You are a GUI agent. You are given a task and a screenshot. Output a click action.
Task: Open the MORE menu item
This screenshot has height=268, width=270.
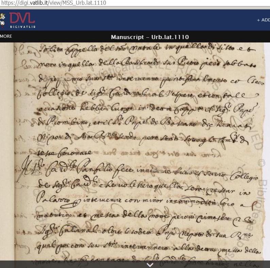pyautogui.click(x=6, y=36)
